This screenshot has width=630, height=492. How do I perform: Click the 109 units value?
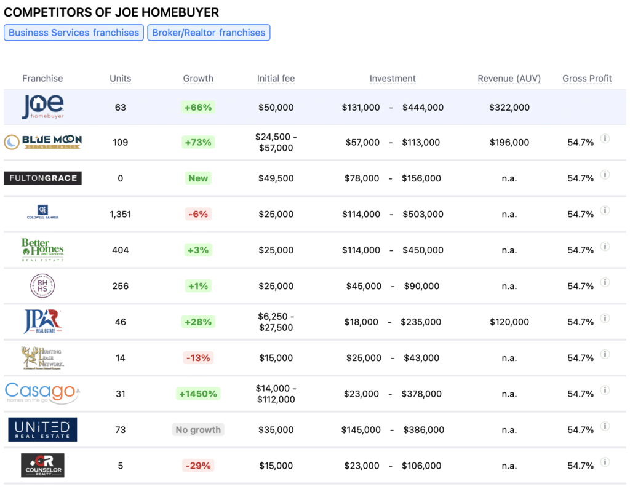(121, 142)
